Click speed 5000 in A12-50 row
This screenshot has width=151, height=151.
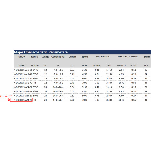point(85,79)
